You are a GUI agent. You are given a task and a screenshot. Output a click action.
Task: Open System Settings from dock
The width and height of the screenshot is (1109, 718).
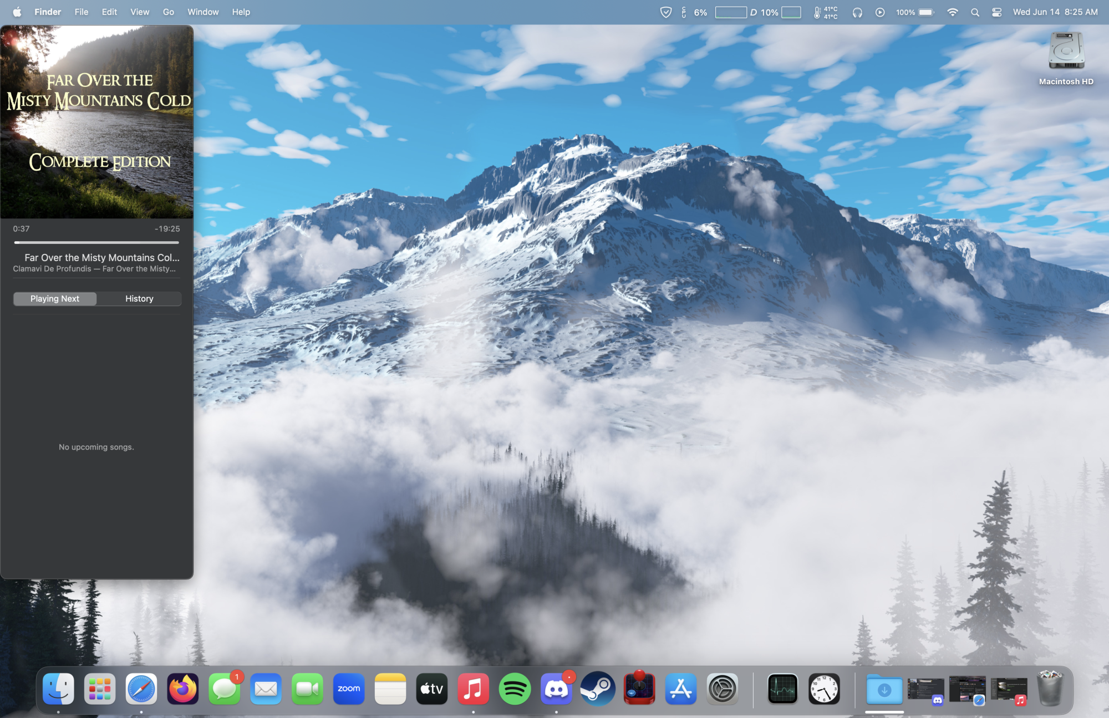722,689
